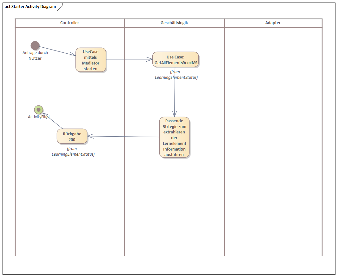Select the Geschäftslogik swimlane header
Screen dimensions: 338x277
click(174, 23)
